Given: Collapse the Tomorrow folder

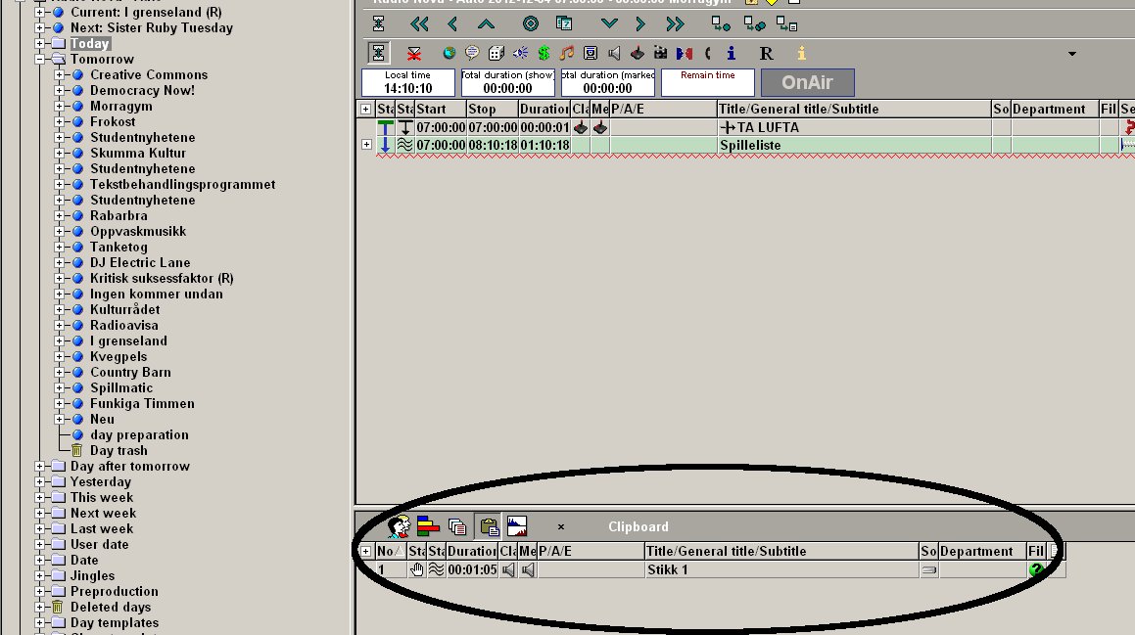Looking at the screenshot, I should 40,60.
